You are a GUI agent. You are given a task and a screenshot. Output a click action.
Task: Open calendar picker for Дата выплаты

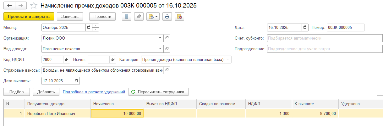pyautogui.click(x=76, y=81)
